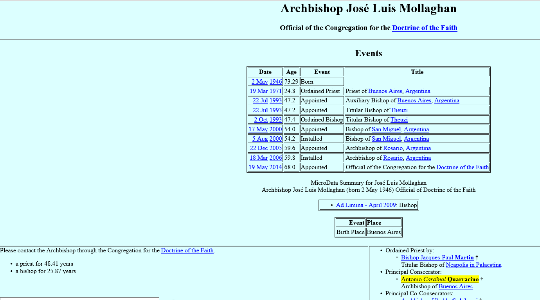Open Doctrine of the Faith link in contact sentence
The image size is (540, 300).
(187, 250)
